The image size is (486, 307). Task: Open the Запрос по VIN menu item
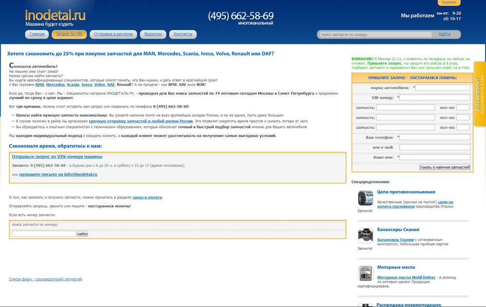pos(69,34)
